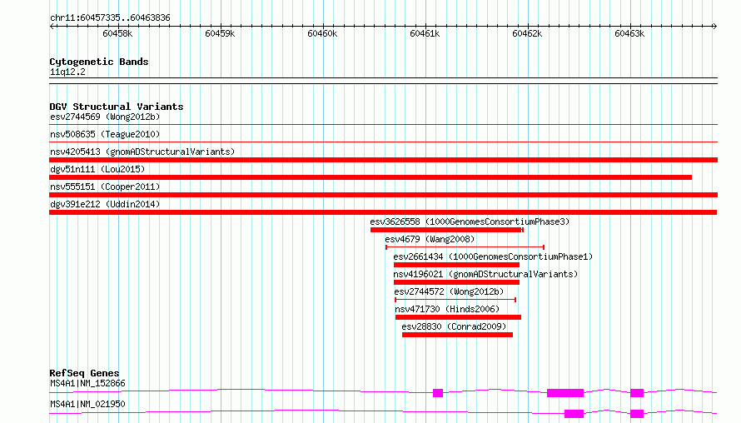The height and width of the screenshot is (423, 741).
Task: Select variant dgv391e212 (Uddin2014)
Action: pos(105,204)
